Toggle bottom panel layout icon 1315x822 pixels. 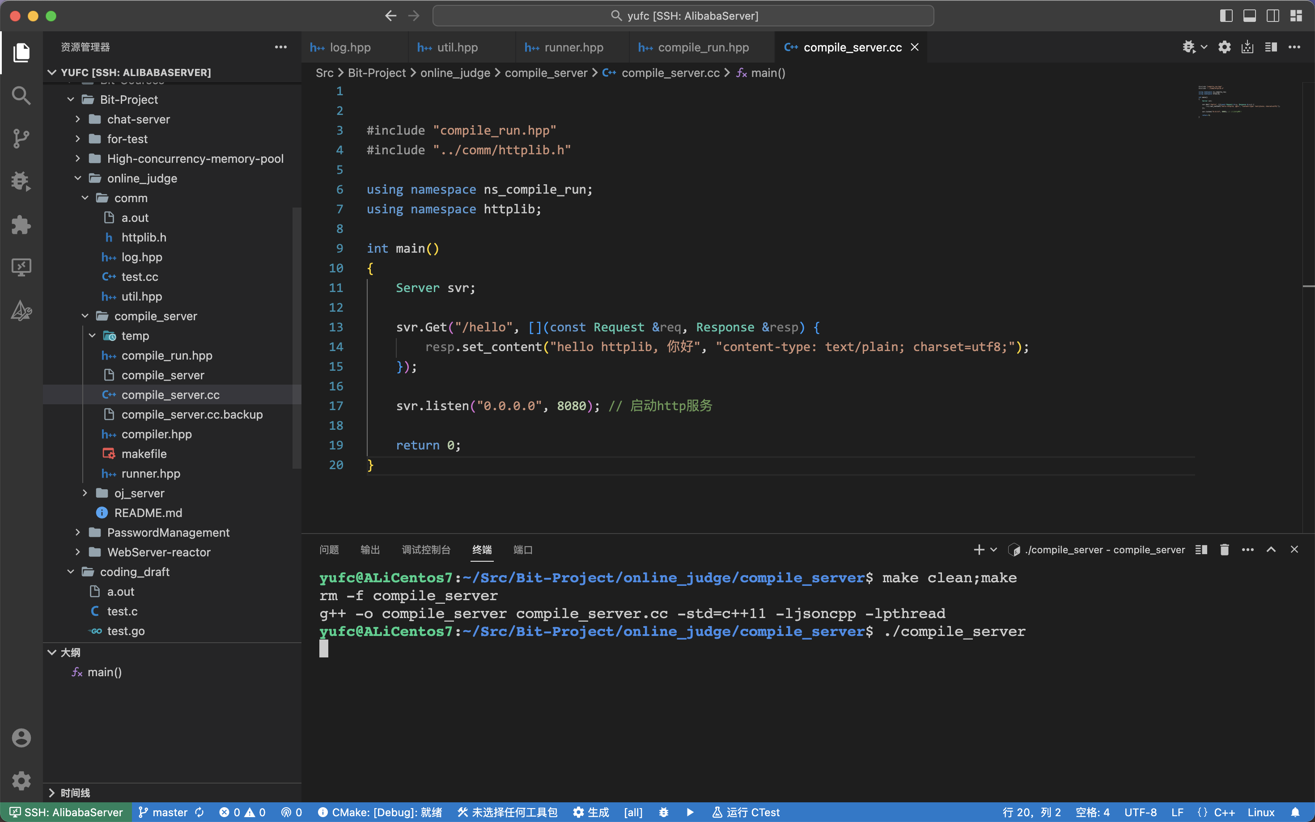(x=1249, y=16)
